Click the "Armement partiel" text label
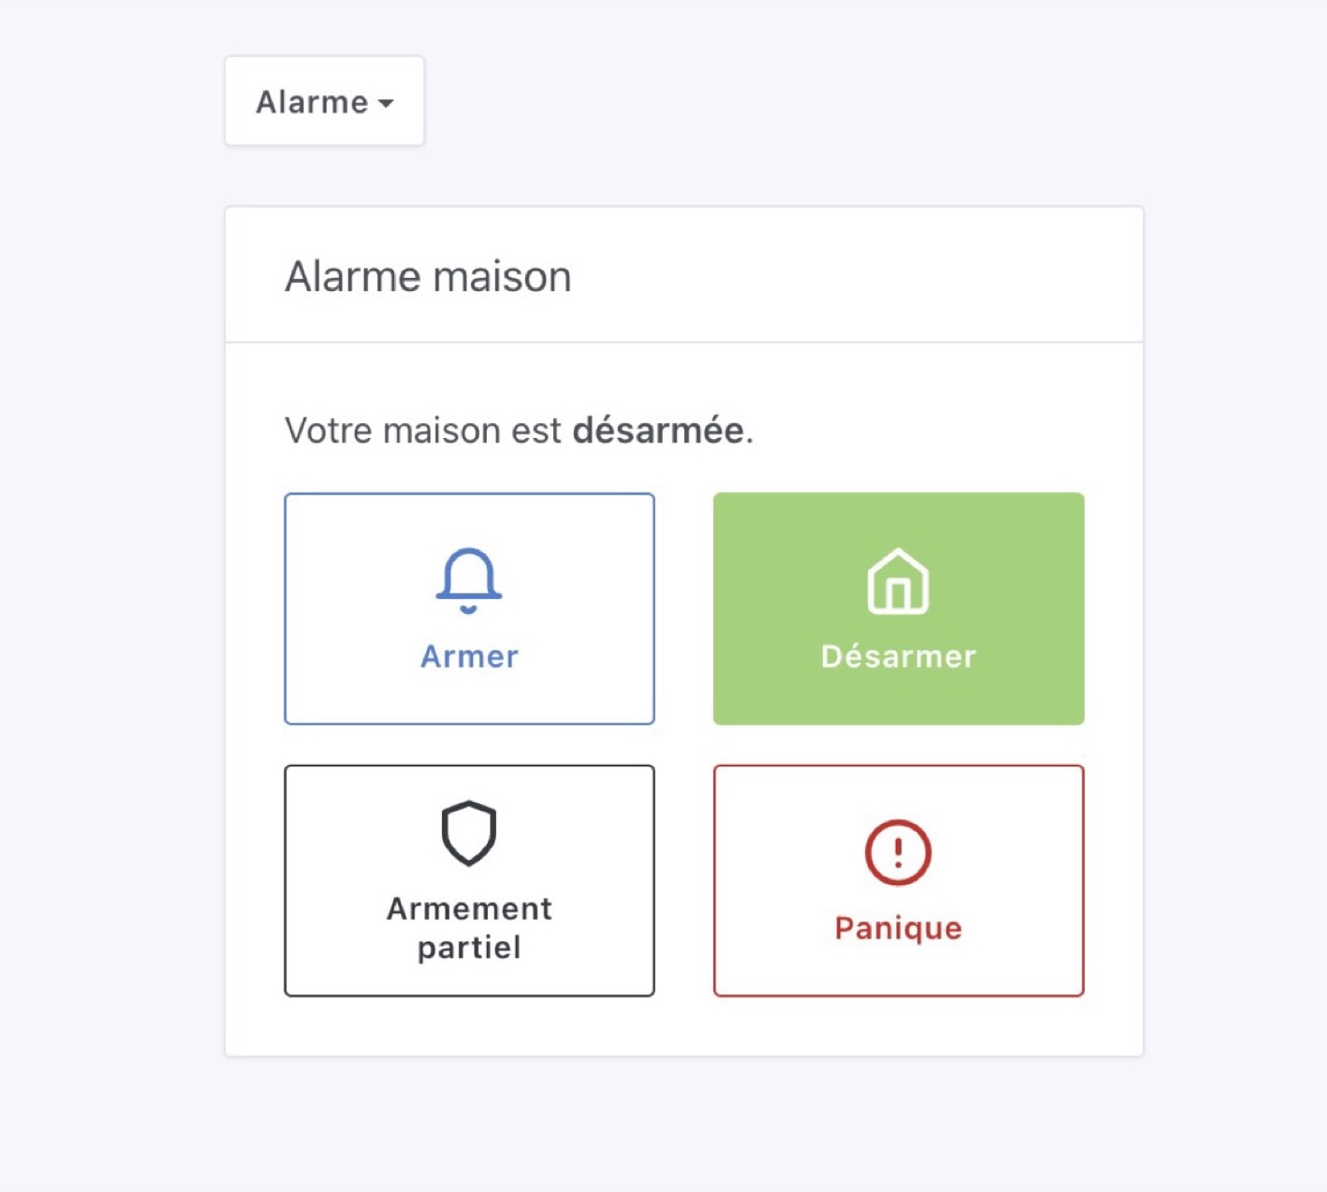The height and width of the screenshot is (1192, 1327). pyautogui.click(x=469, y=927)
